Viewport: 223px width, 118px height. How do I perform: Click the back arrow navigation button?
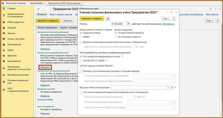38,9
